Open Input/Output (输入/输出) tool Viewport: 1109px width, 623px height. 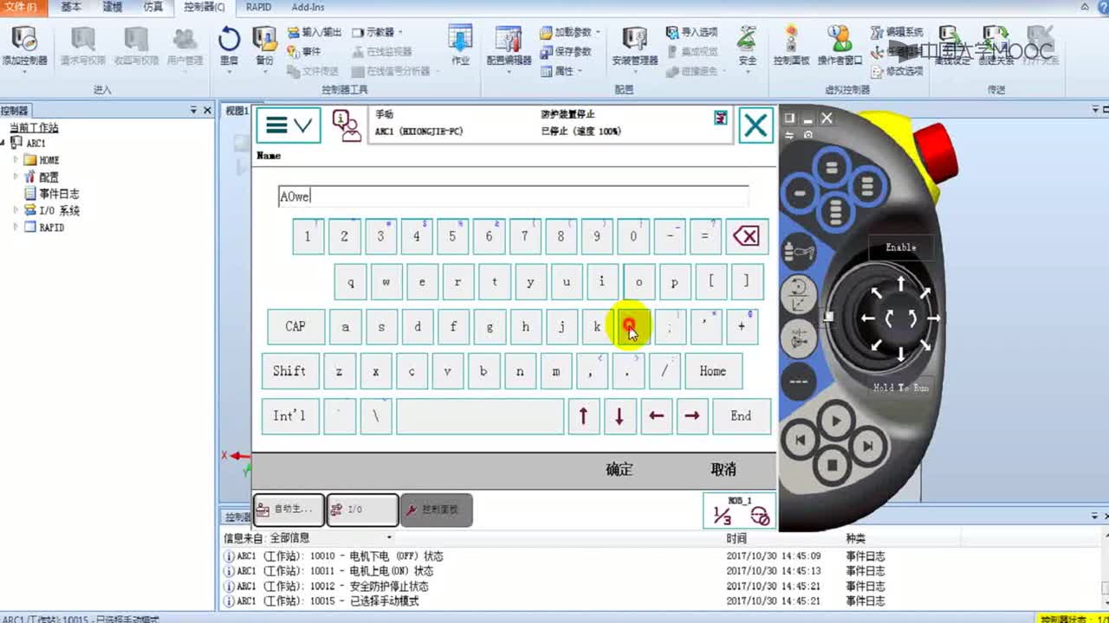(x=315, y=32)
